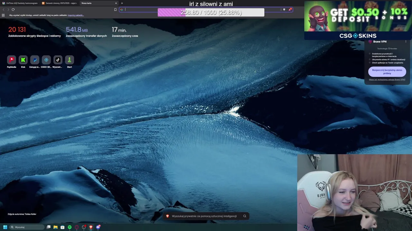Click the 'Zablokowane skrypty śledzące i reklamy' label

(34, 36)
